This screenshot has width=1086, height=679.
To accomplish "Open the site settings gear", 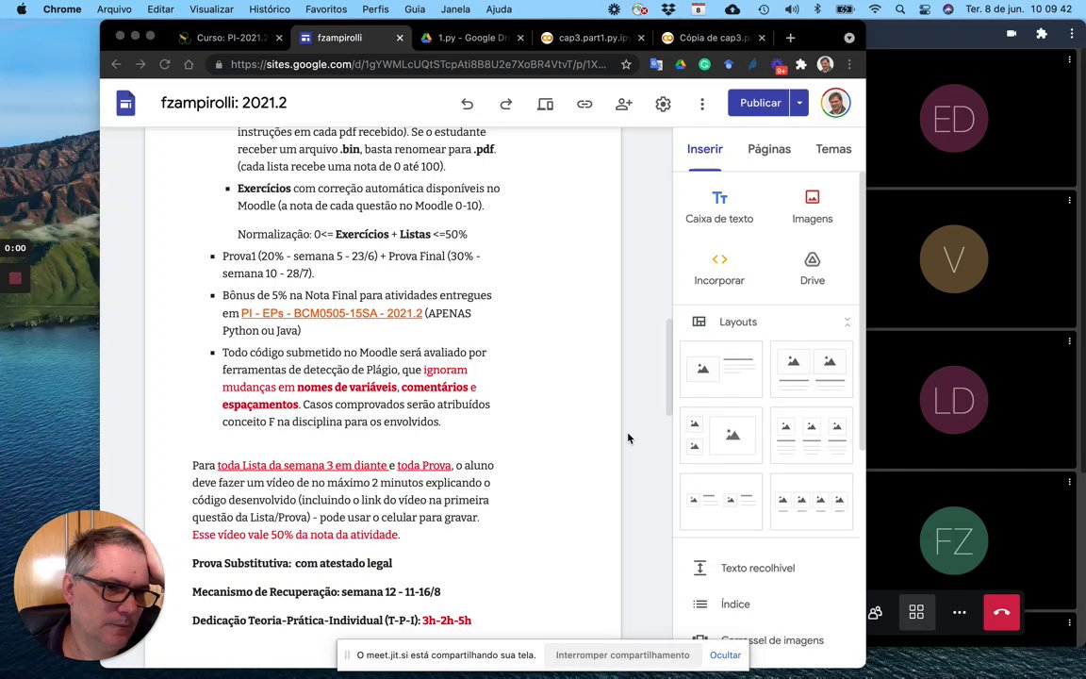I will [x=663, y=104].
